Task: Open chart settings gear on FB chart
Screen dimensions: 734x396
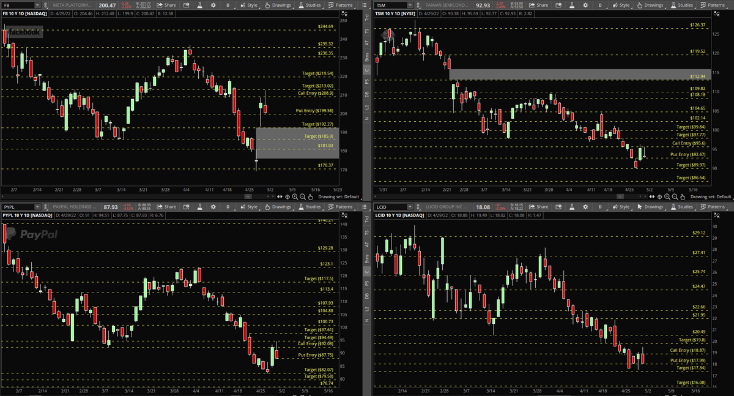Action: [213, 5]
